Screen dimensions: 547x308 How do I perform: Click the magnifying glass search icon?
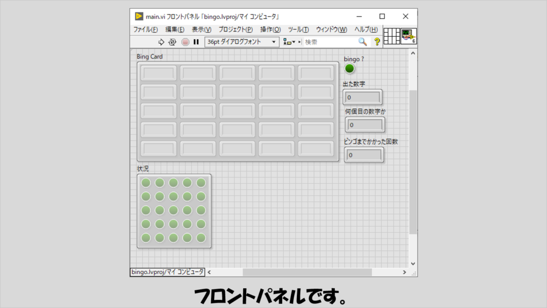[362, 42]
